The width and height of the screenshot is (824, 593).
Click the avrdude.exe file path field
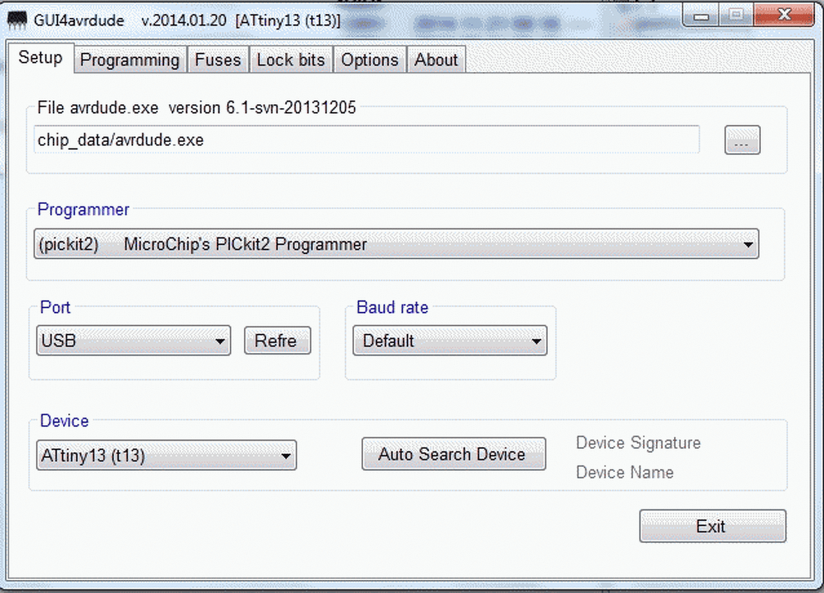366,140
